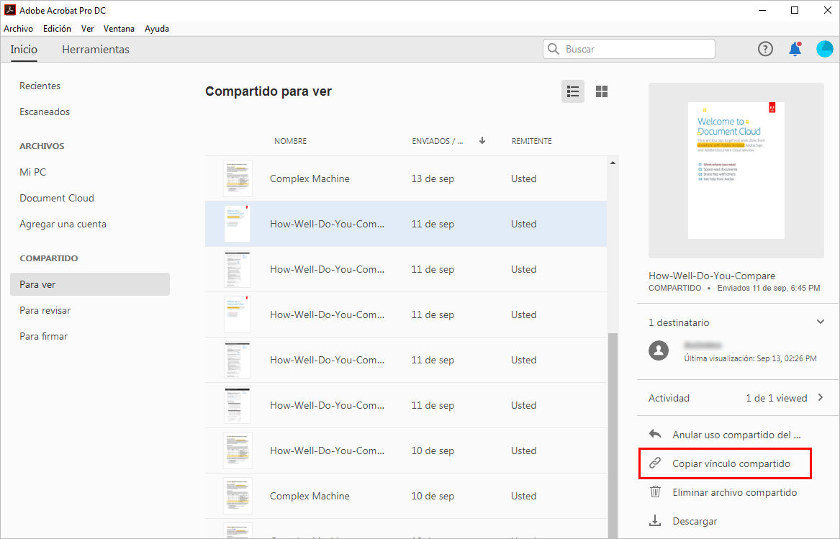Open the Ayuda menu
840x539 pixels.
(x=156, y=29)
